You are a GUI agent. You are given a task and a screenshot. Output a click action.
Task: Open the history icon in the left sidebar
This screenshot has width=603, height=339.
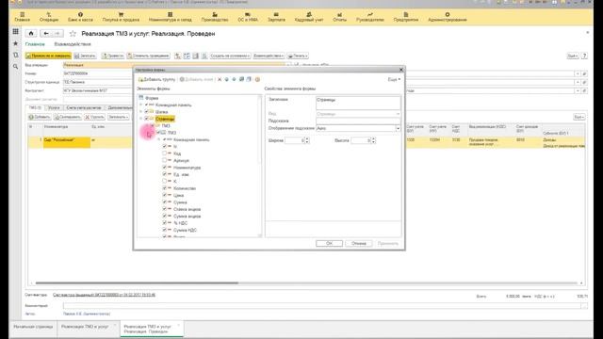pos(15,55)
